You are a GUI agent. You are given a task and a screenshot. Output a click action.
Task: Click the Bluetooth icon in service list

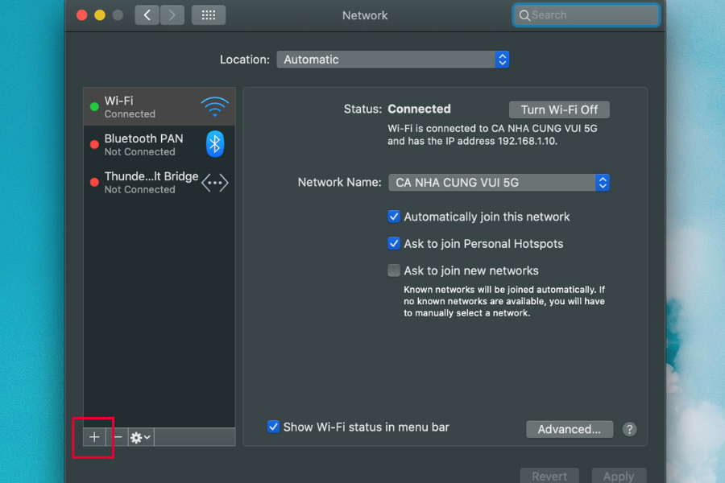214,144
